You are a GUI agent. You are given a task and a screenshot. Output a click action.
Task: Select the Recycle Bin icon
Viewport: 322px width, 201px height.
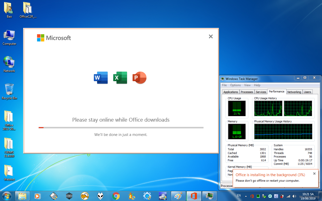[x=9, y=92]
